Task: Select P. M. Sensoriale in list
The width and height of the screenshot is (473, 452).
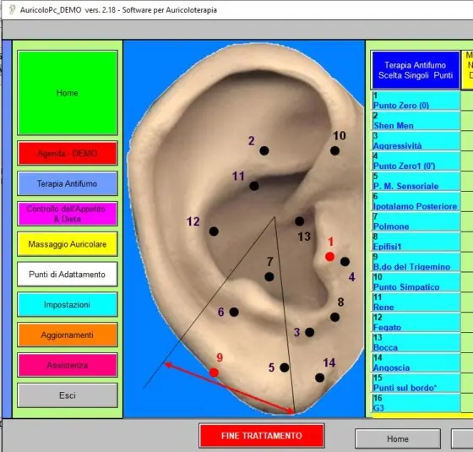Action: point(416,182)
